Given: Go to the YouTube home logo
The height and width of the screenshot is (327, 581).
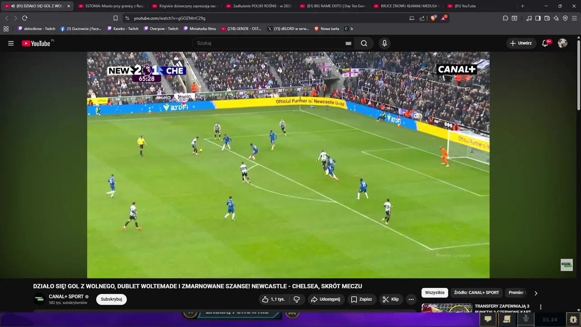Looking at the screenshot, I should tap(36, 43).
